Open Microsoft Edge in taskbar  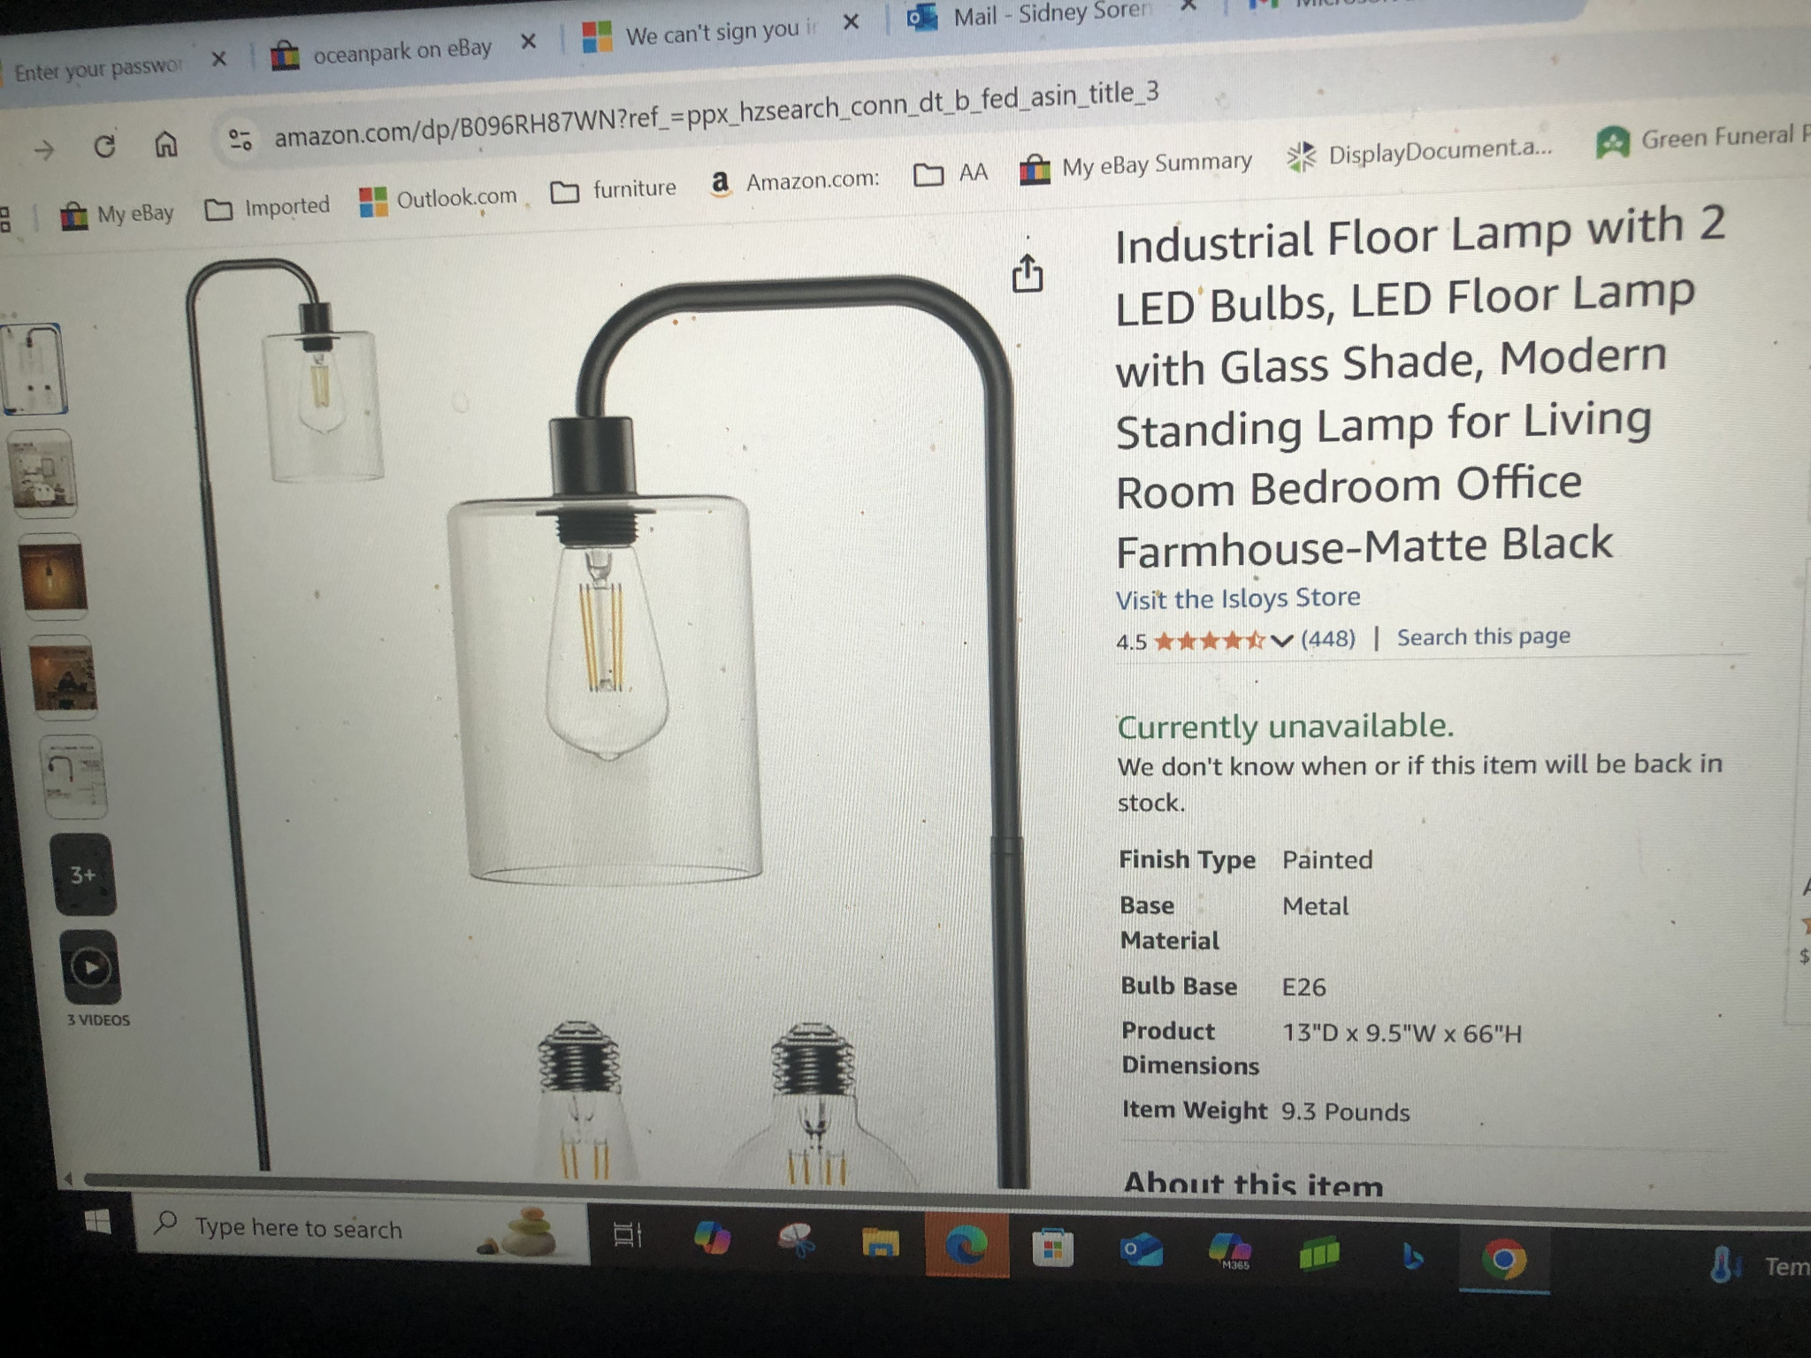pyautogui.click(x=967, y=1247)
